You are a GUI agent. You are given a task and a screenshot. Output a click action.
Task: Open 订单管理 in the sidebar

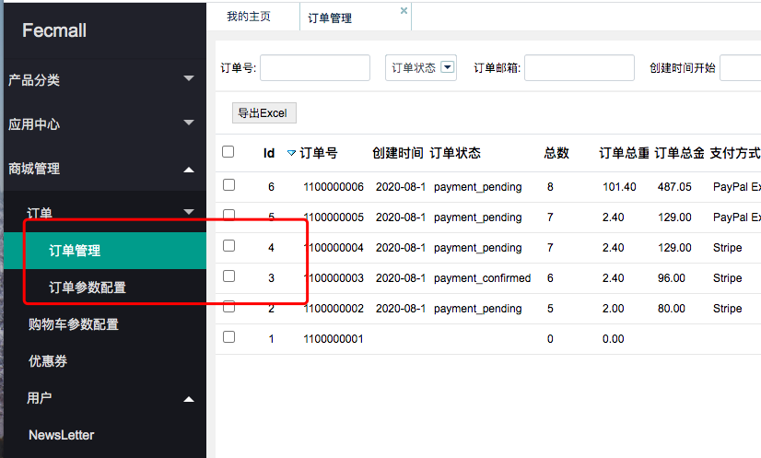click(x=105, y=251)
